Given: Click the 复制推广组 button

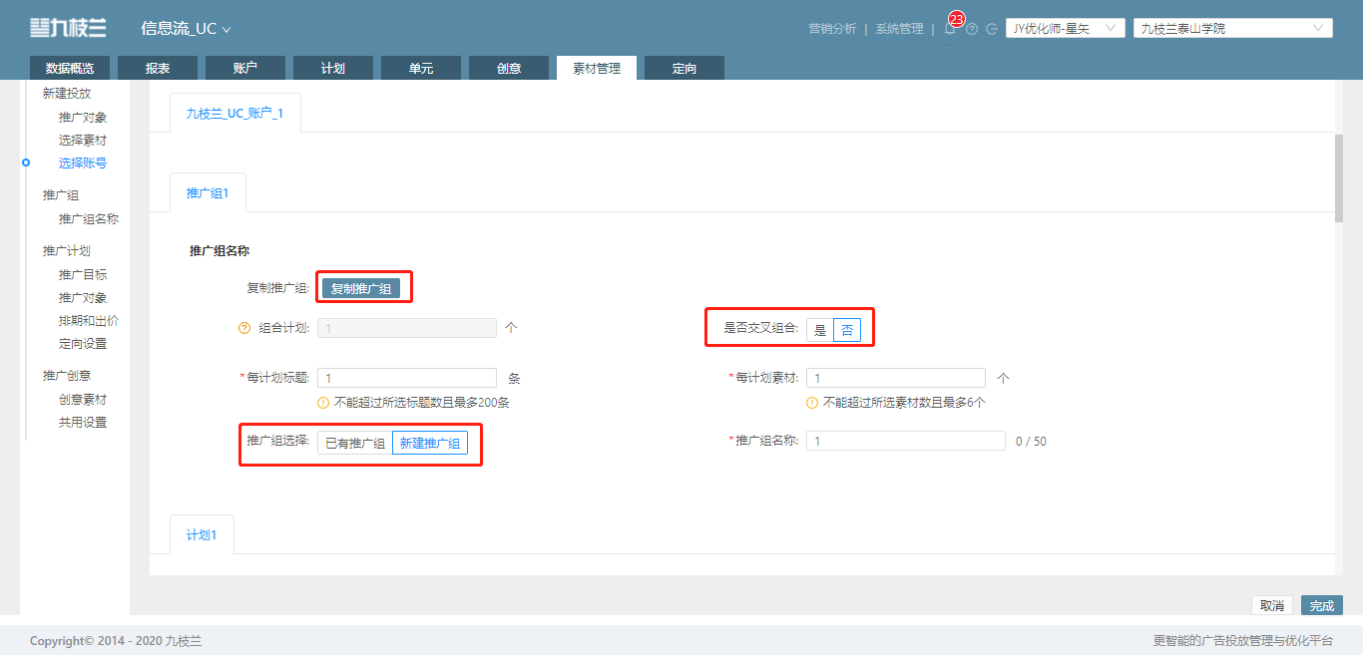Looking at the screenshot, I should tap(361, 288).
